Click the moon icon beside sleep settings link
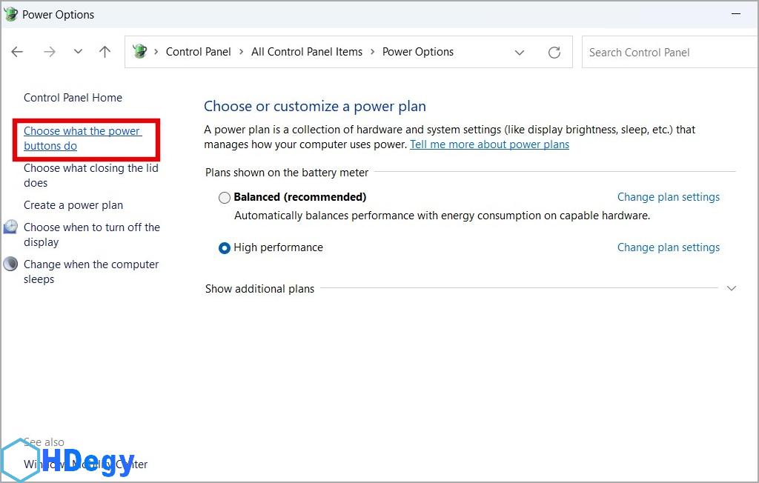 click(x=10, y=264)
